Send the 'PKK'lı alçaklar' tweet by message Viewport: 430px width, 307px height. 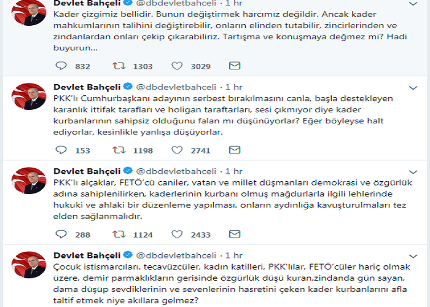click(x=234, y=234)
